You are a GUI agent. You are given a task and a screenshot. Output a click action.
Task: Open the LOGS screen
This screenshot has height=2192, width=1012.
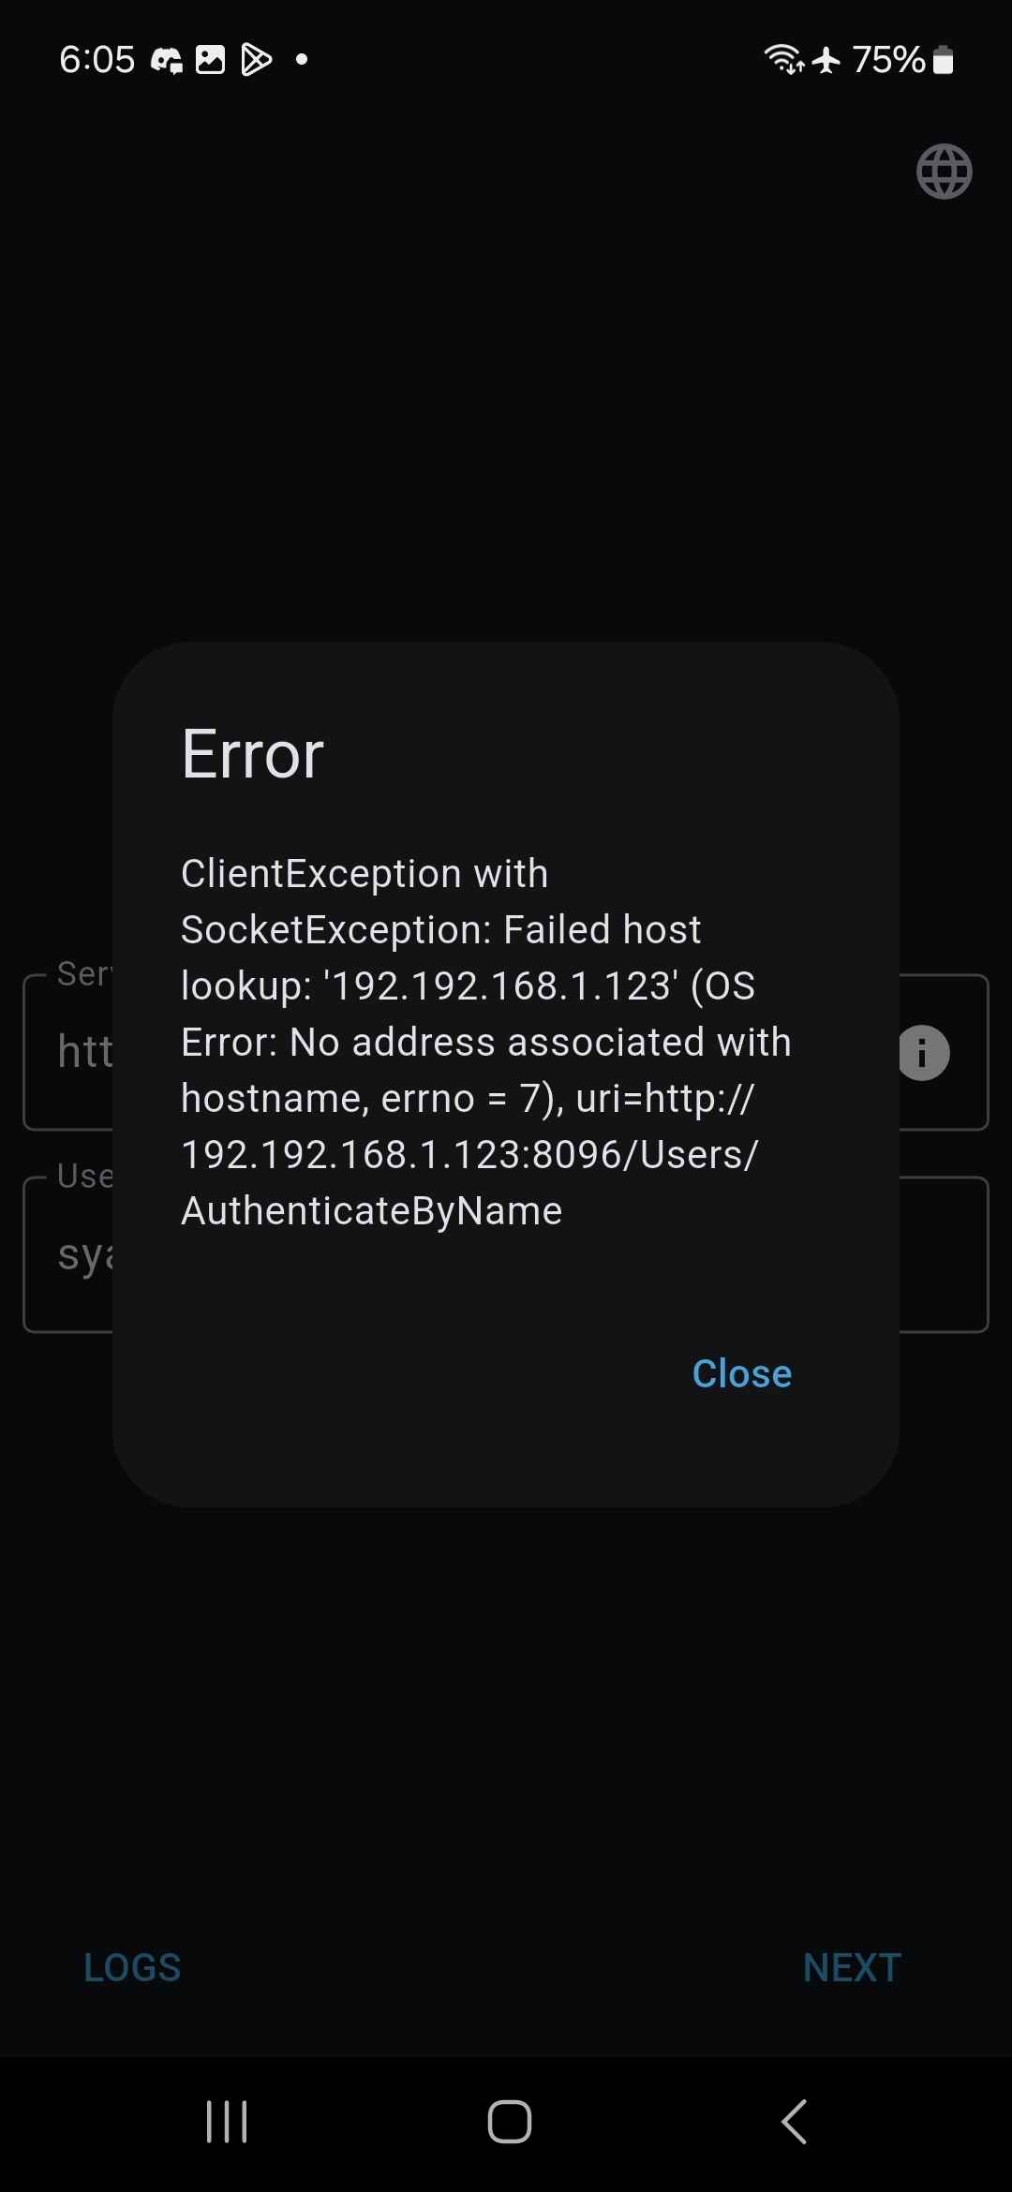coord(132,1967)
